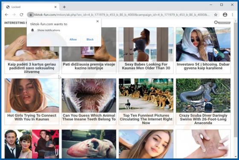Click the 'INTERESTING' section heading
The width and height of the screenshot is (239, 160).
tap(15, 23)
